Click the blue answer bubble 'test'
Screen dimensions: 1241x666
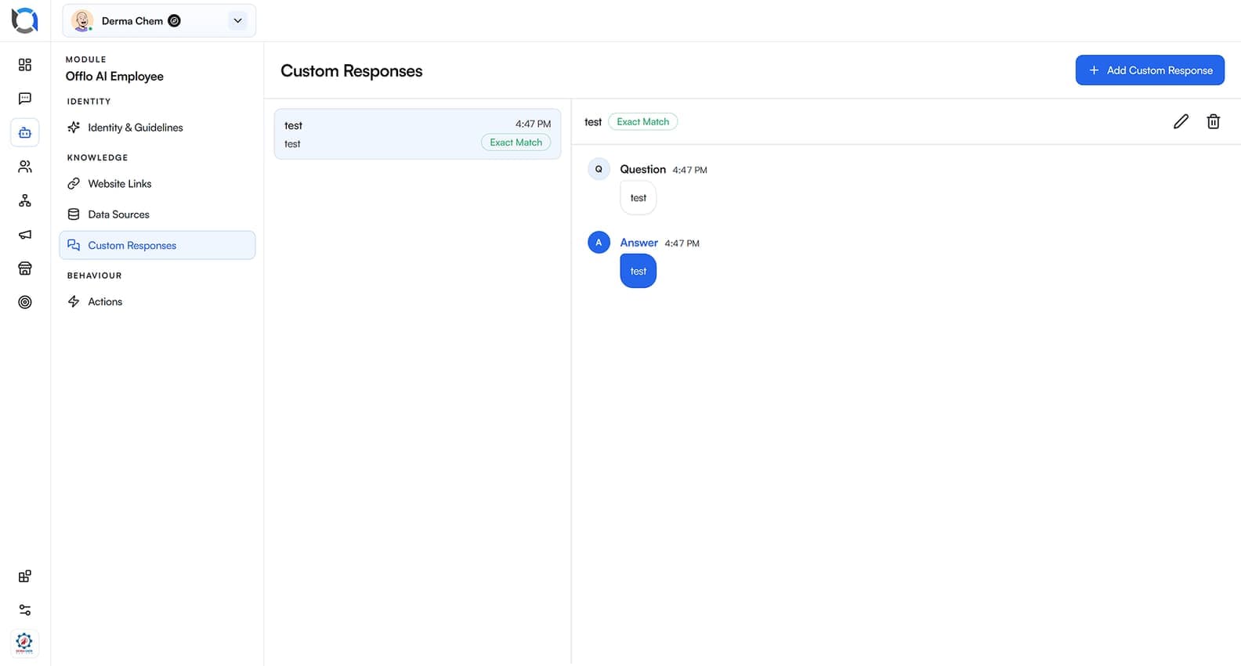[x=638, y=272]
